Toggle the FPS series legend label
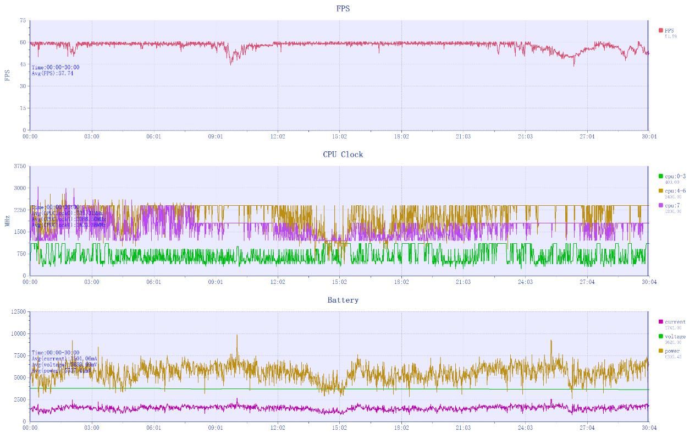 point(669,31)
